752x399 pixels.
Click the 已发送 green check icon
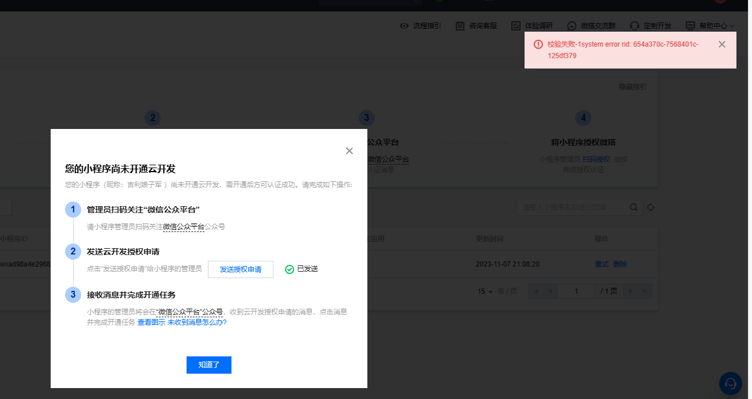click(x=290, y=269)
